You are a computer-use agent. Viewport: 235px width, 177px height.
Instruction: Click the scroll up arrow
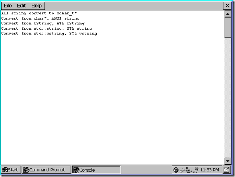[x=228, y=14]
